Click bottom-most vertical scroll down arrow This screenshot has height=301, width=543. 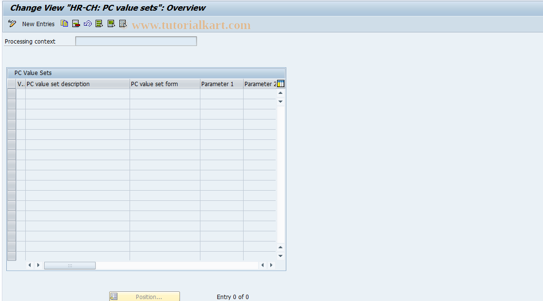pyautogui.click(x=280, y=256)
